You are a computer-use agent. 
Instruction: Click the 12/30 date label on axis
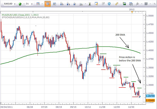coord(131,107)
